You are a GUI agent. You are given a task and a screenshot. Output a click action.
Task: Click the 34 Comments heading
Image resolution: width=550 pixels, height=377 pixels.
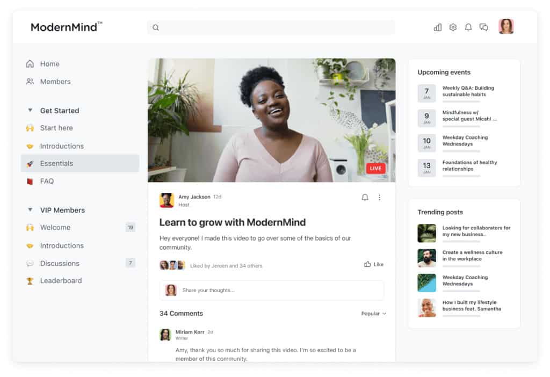pos(181,314)
